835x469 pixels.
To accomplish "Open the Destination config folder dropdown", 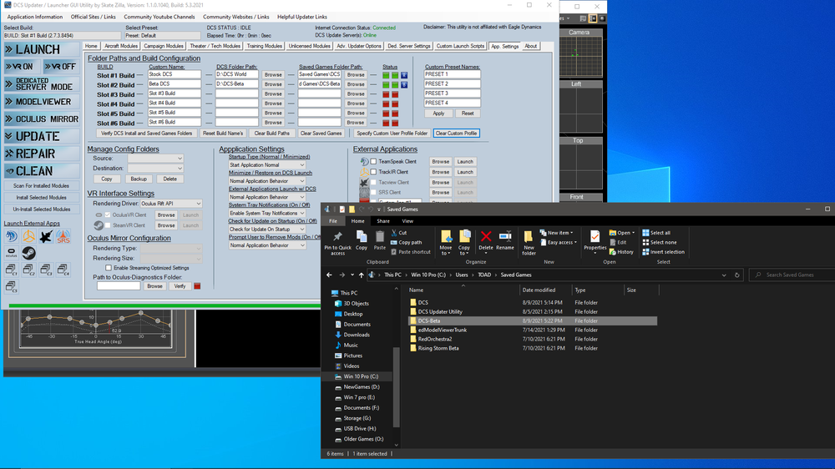I will (x=155, y=169).
